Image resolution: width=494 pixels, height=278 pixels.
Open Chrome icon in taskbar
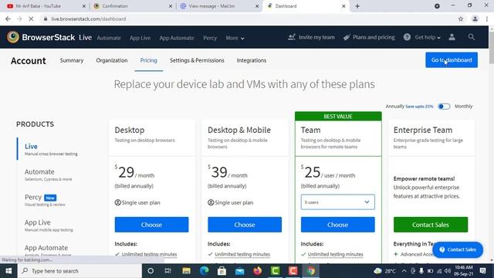[311, 271]
